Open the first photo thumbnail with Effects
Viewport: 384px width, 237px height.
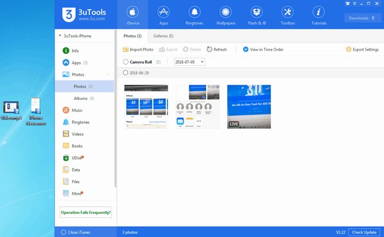[x=146, y=106]
